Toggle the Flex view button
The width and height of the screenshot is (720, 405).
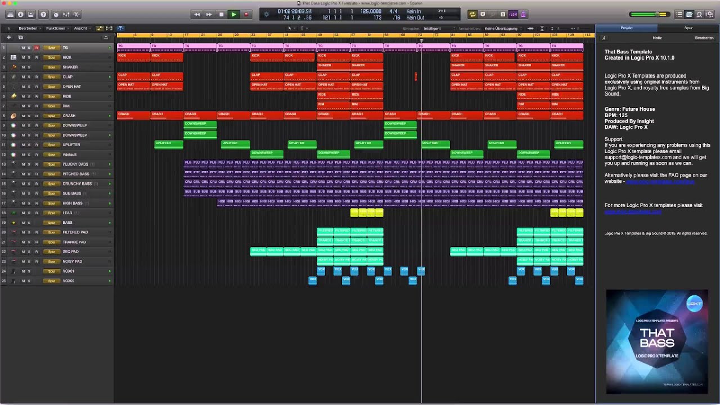(x=109, y=28)
